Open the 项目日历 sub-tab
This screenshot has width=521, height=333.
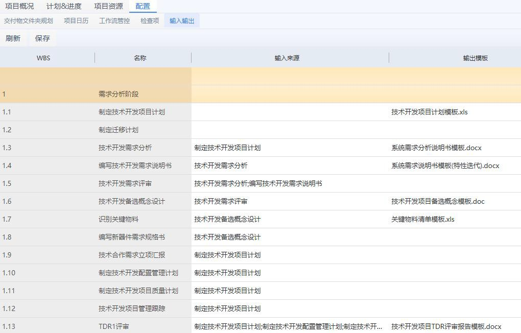coord(76,21)
